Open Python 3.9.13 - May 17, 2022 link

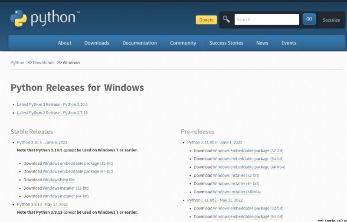(x=42, y=205)
